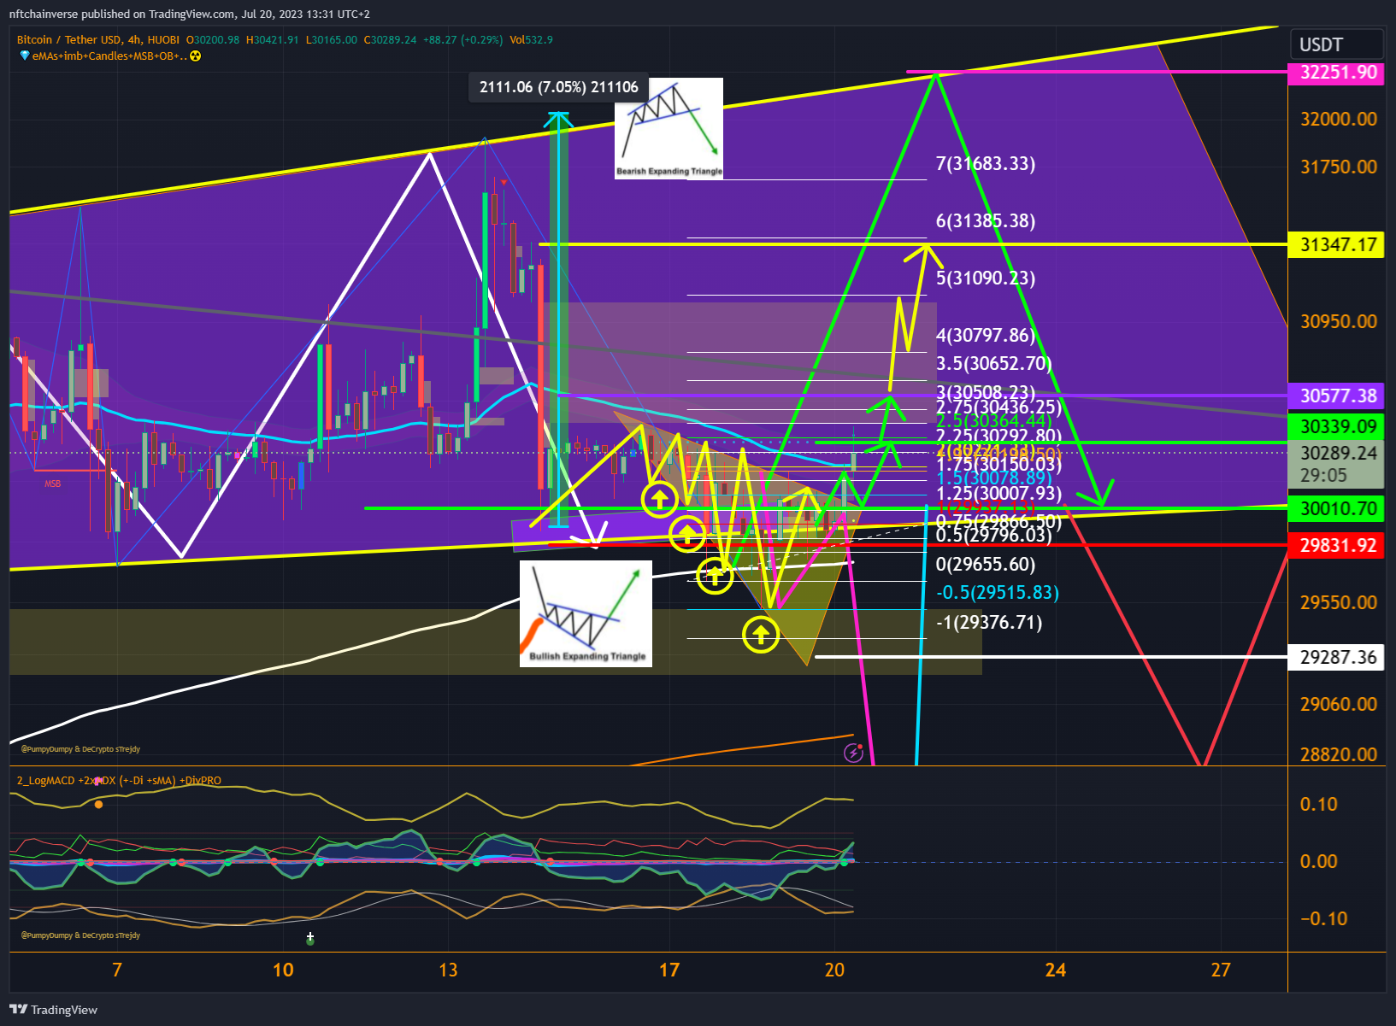The image size is (1396, 1026).
Task: Click date label 7 on time axis
Action: coord(117,970)
